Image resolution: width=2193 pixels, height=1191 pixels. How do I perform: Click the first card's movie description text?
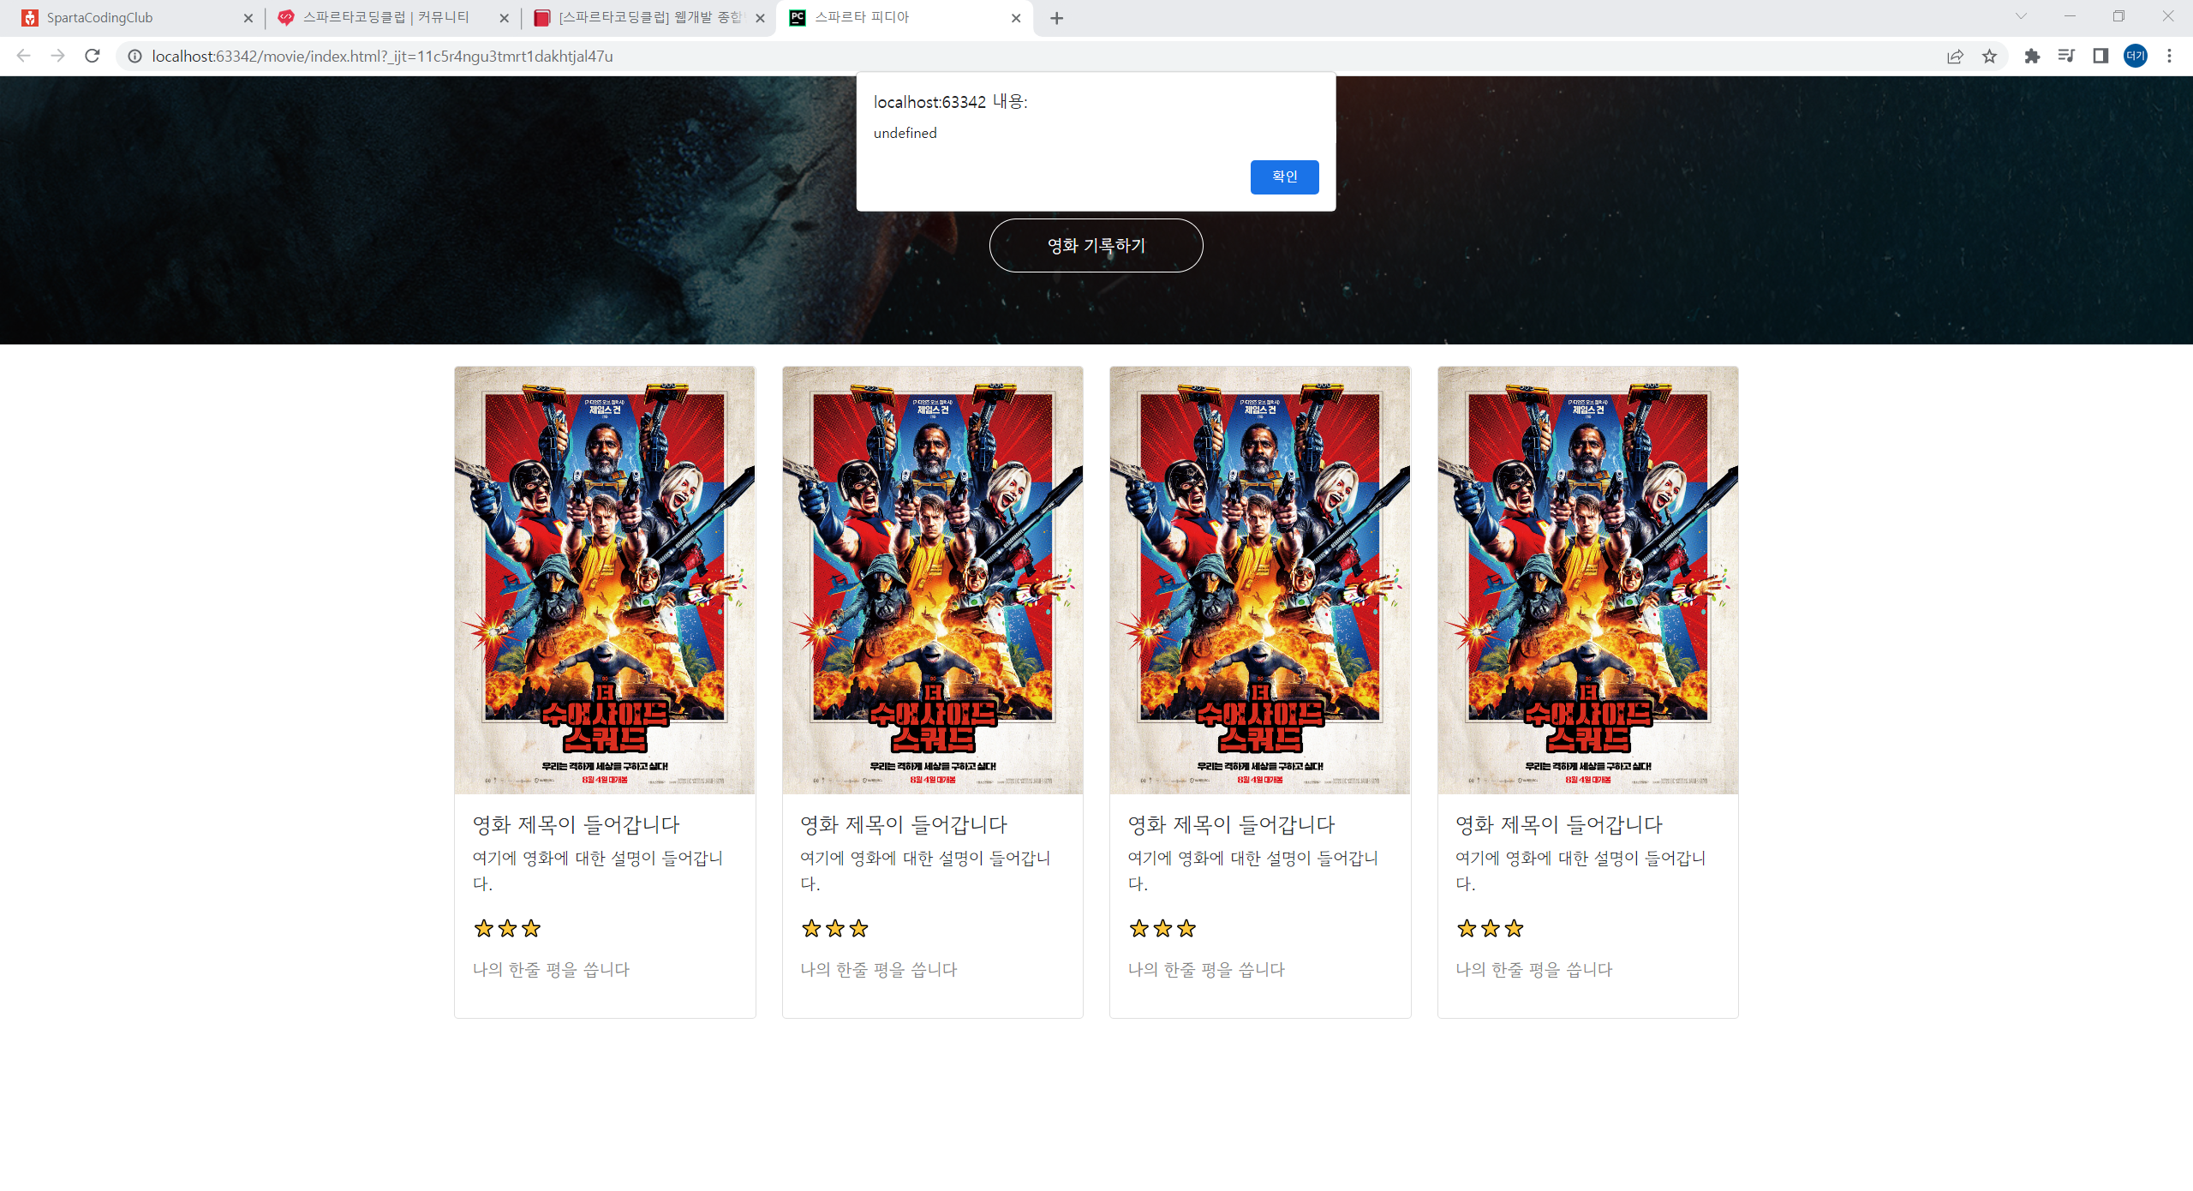click(x=598, y=871)
